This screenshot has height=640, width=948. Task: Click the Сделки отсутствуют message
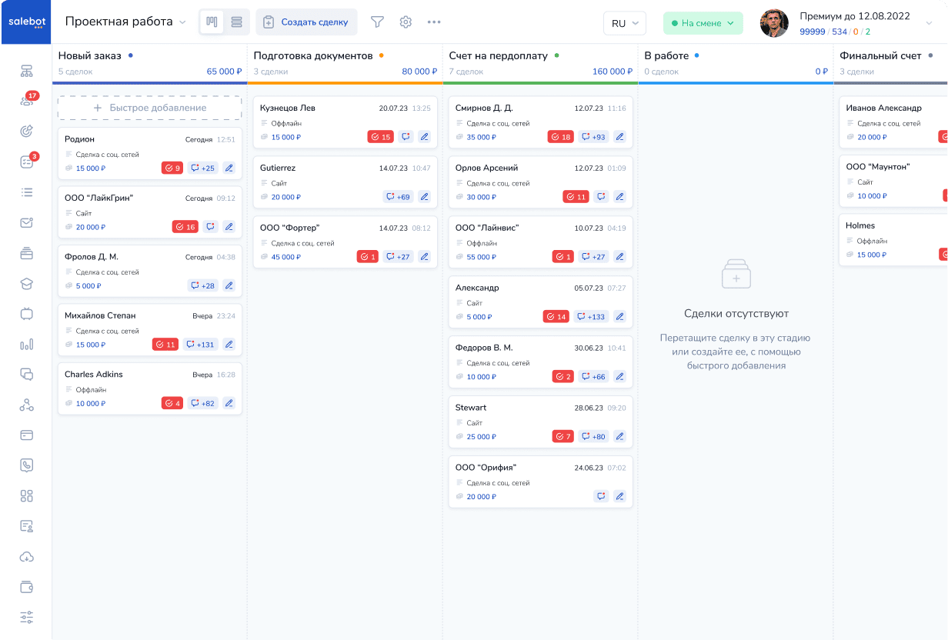pos(736,314)
